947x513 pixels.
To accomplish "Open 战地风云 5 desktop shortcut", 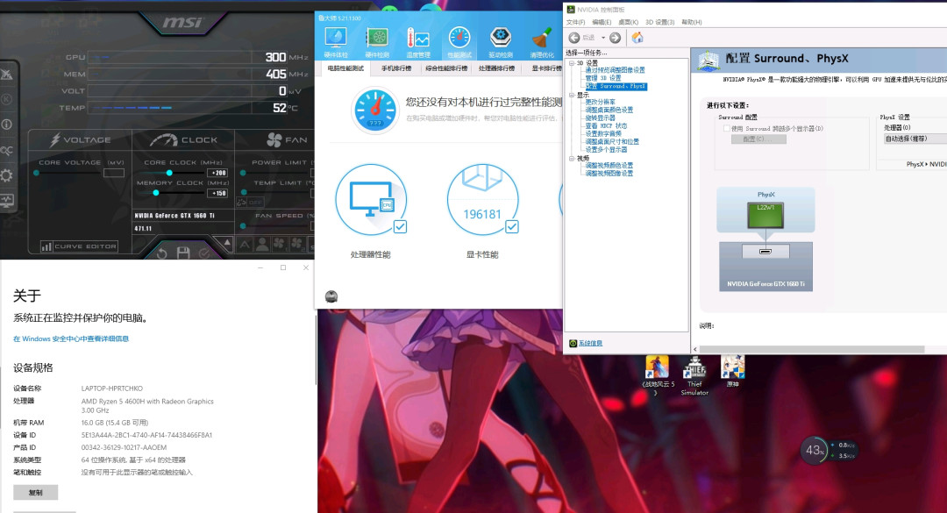I will pos(657,374).
